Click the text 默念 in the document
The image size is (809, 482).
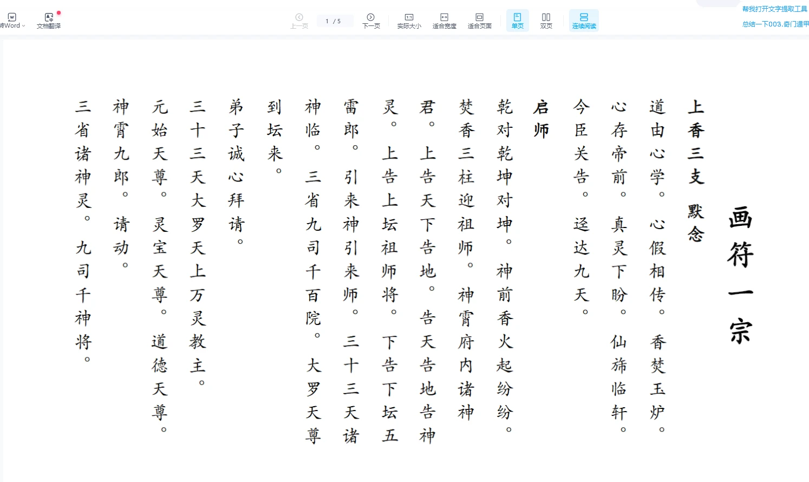[696, 223]
